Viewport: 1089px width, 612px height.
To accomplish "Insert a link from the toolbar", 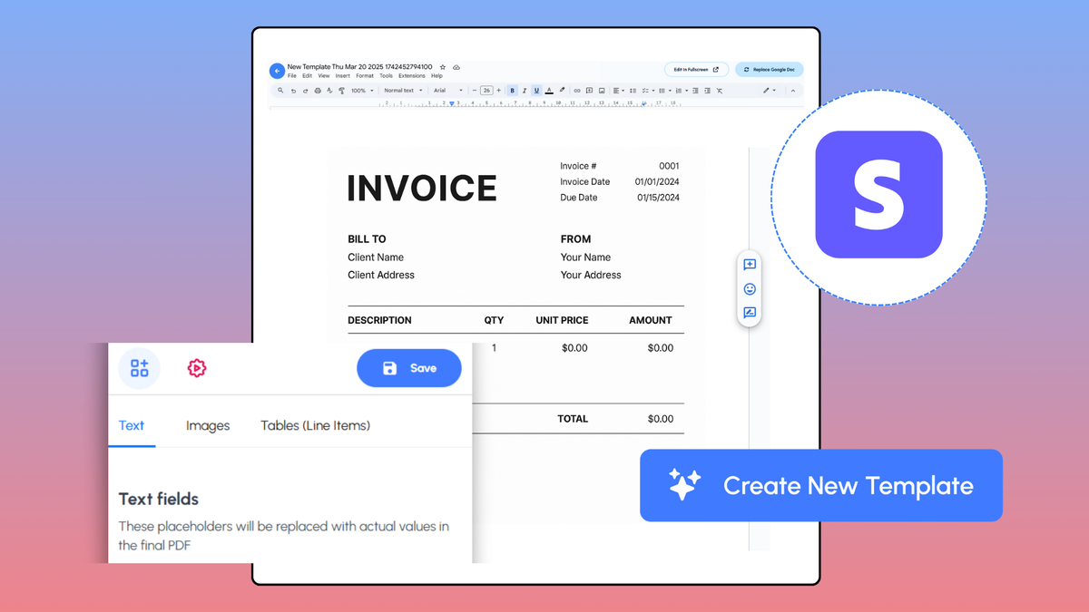I will point(579,91).
